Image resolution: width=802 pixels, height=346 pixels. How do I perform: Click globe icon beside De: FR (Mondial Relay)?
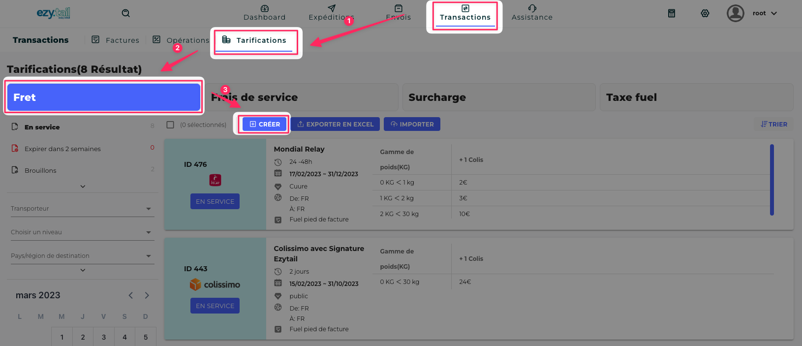click(x=278, y=198)
